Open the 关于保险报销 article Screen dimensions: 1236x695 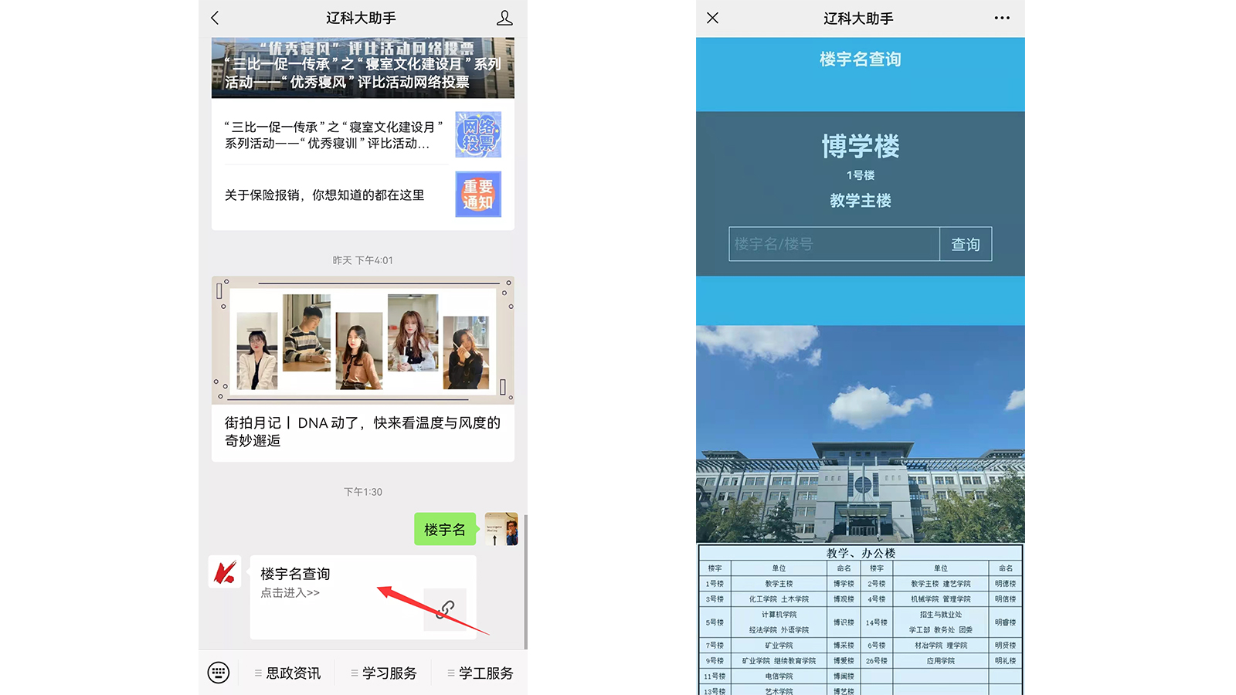click(324, 195)
